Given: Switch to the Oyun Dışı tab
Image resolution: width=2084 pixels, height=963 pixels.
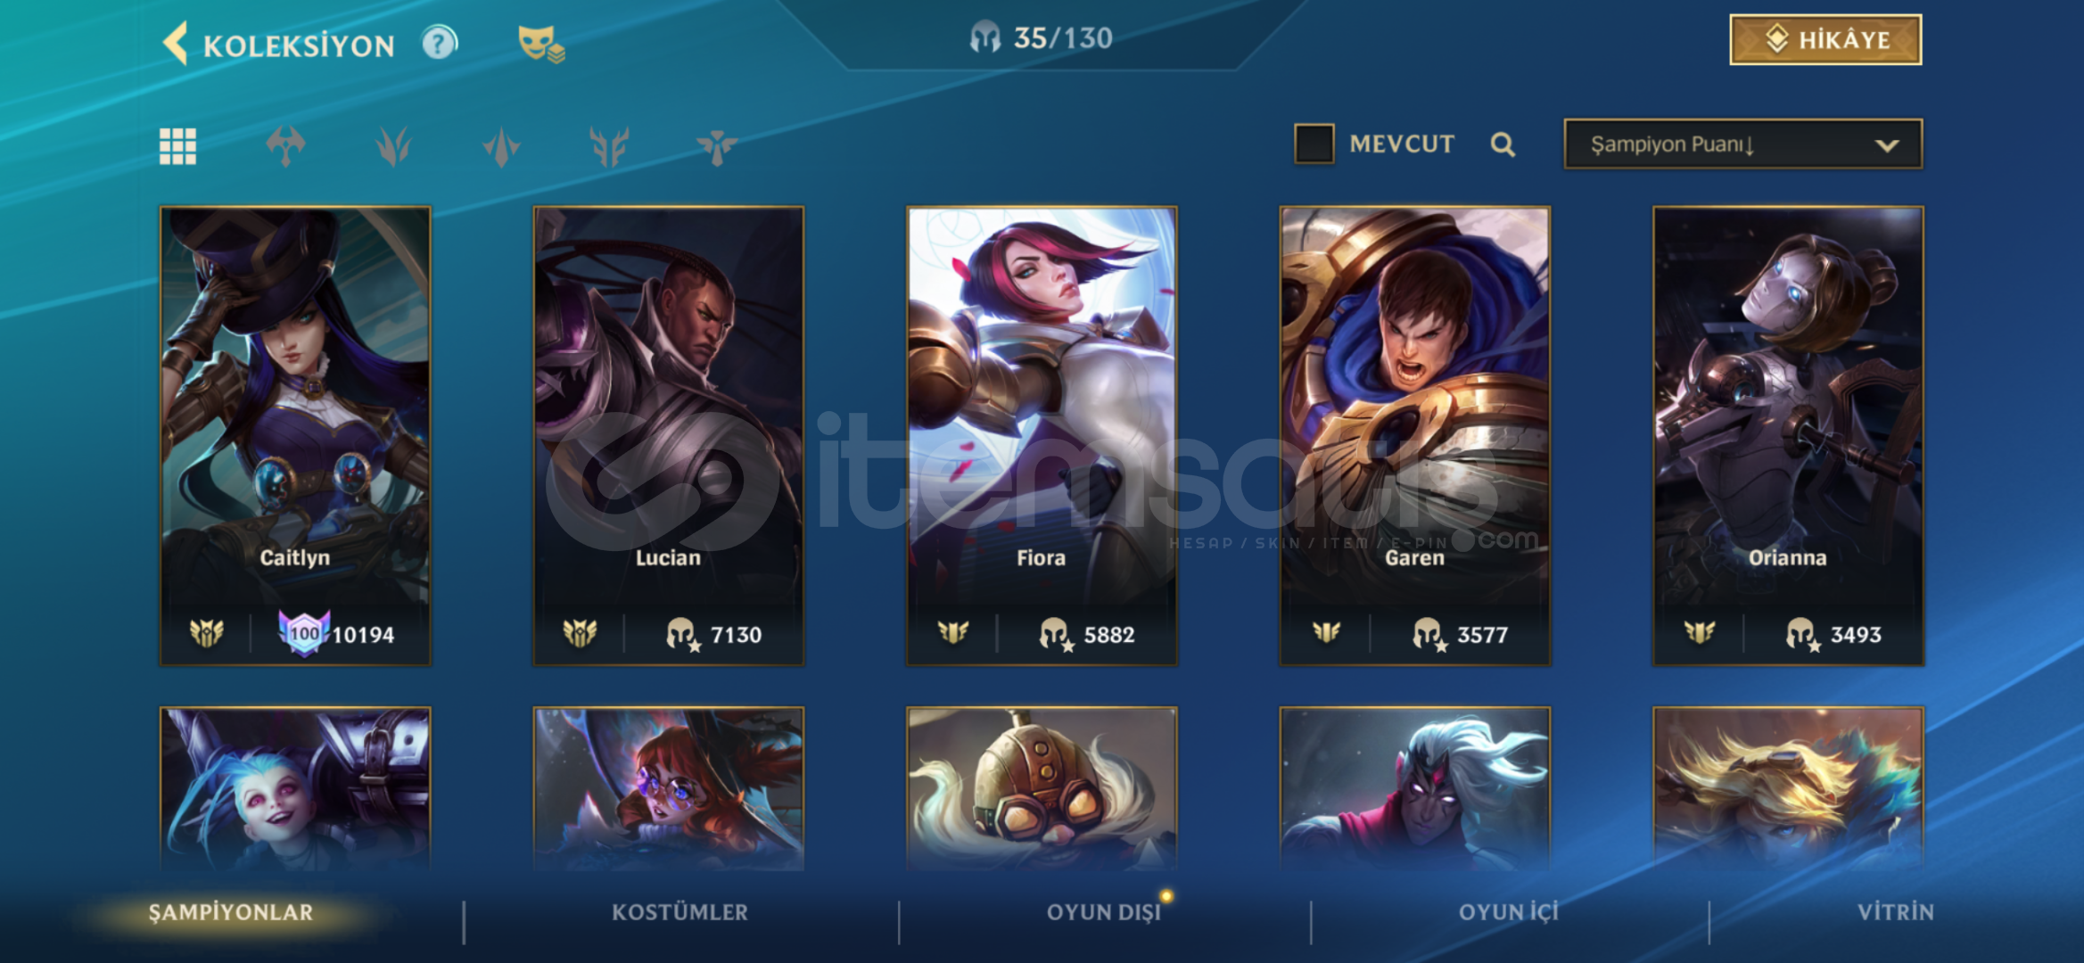Looking at the screenshot, I should click(x=1104, y=912).
